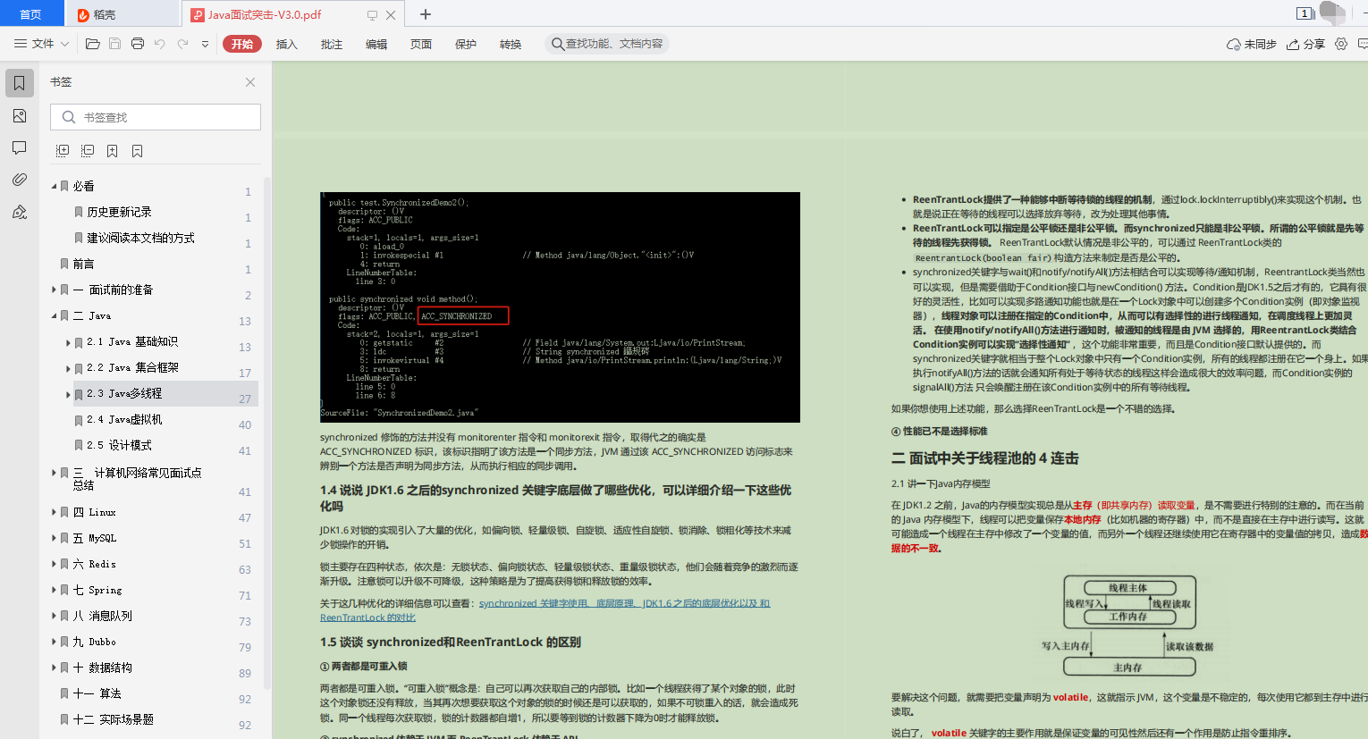Click the open file folder icon
This screenshot has width=1368, height=739.
click(92, 43)
